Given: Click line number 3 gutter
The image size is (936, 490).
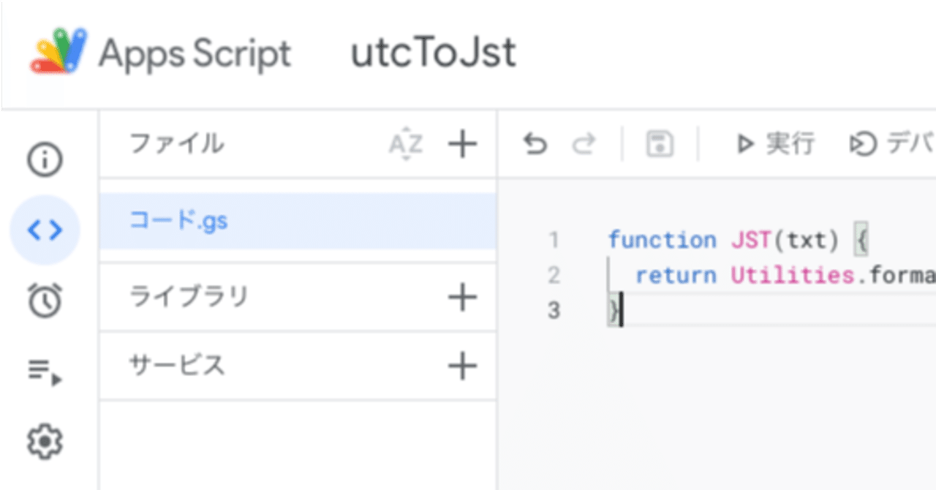Looking at the screenshot, I should click(x=554, y=310).
